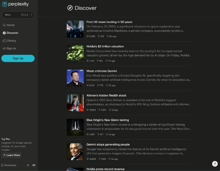Select Discover in the sidebar

tap(11, 33)
